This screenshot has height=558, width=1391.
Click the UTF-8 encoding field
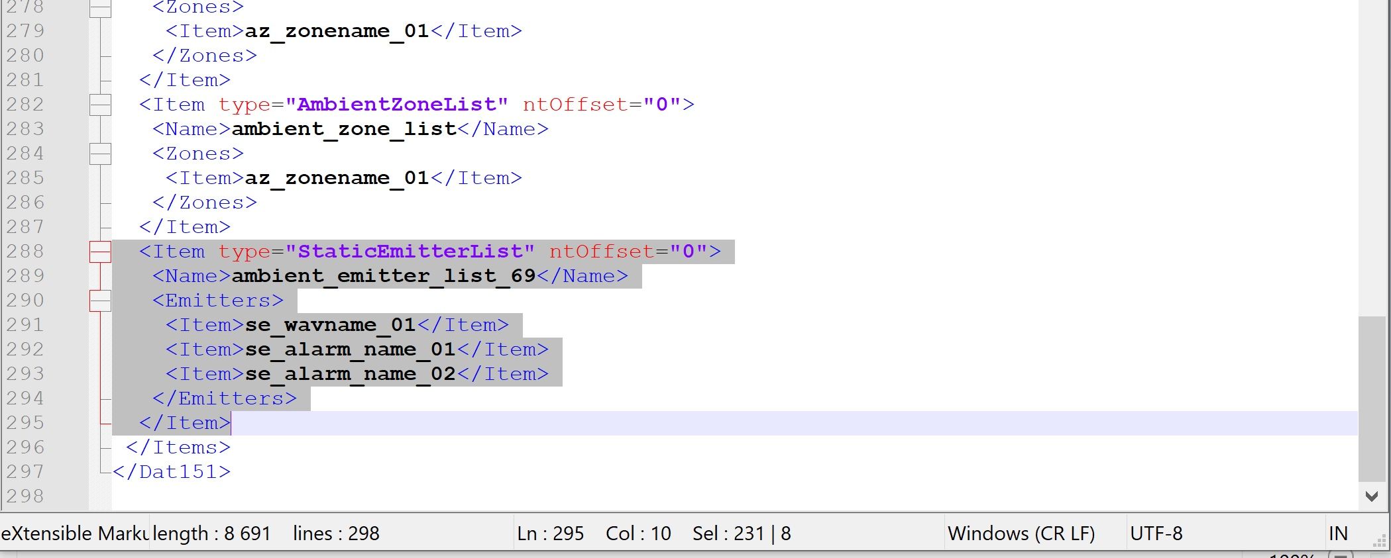(1156, 534)
